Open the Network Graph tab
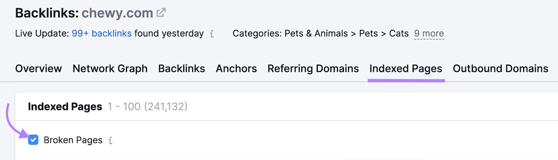558x160 pixels. (x=110, y=69)
